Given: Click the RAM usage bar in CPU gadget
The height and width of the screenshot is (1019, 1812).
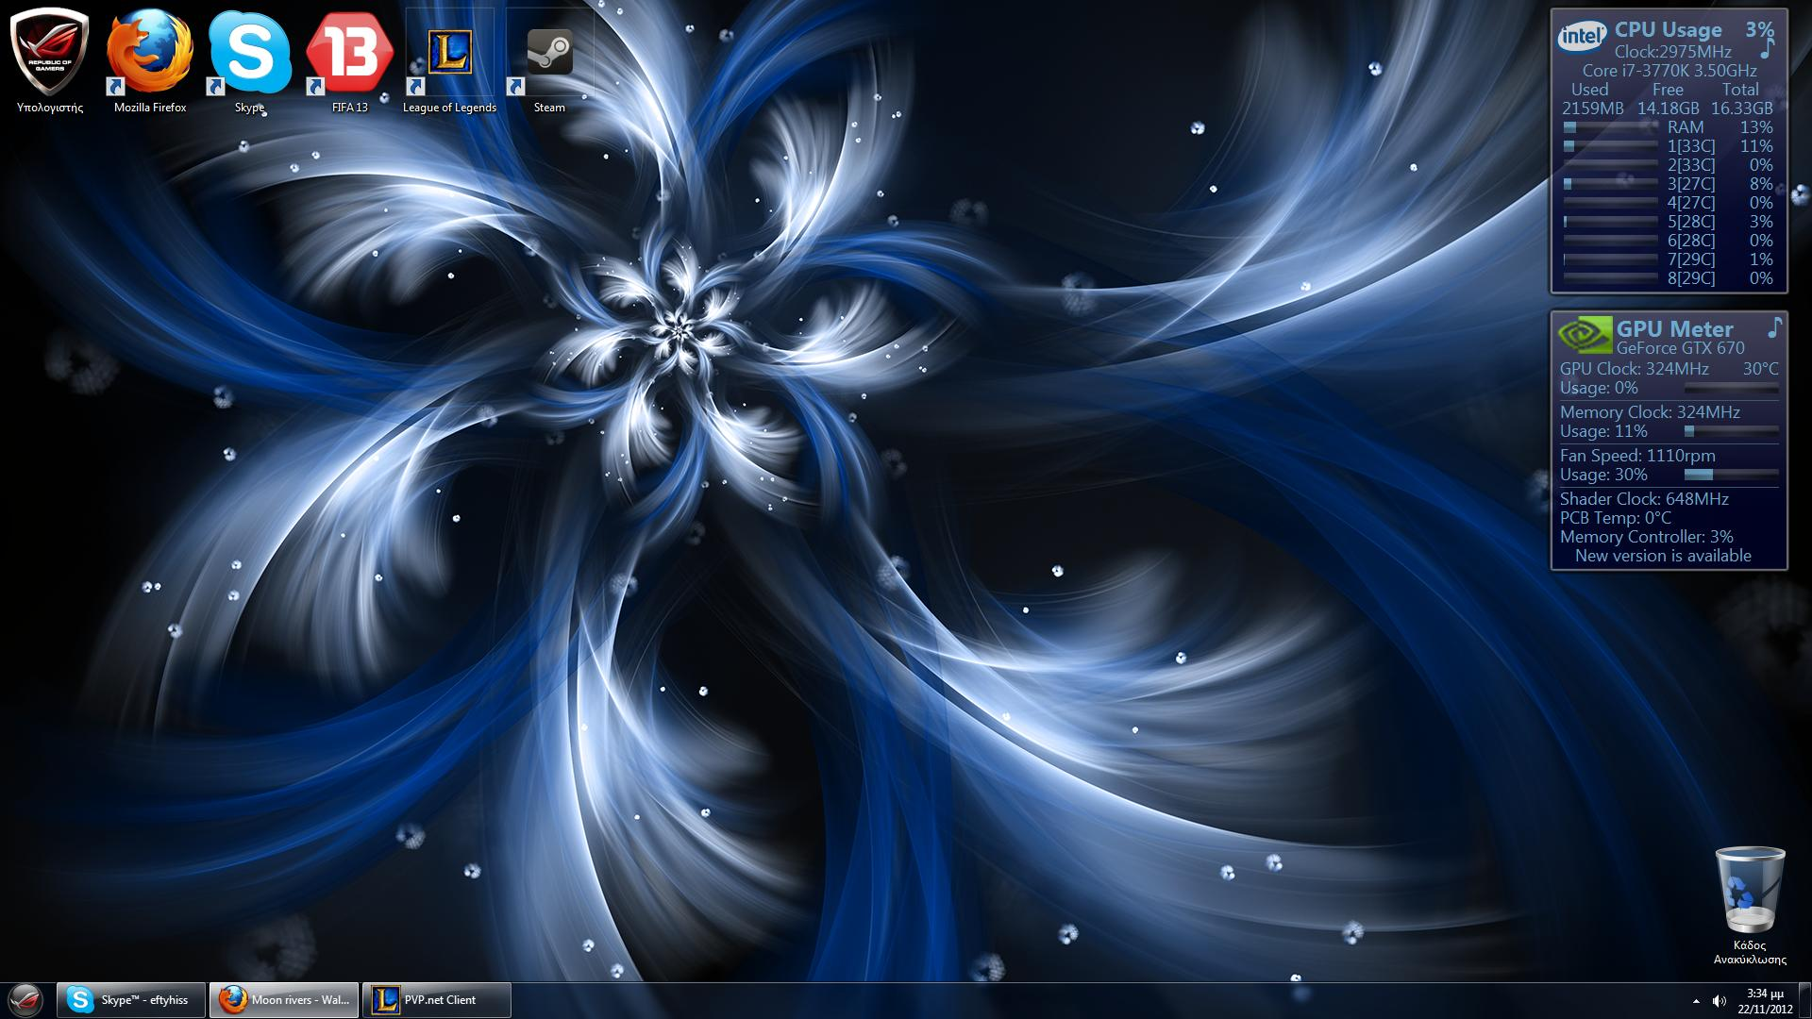Looking at the screenshot, I should (1610, 127).
